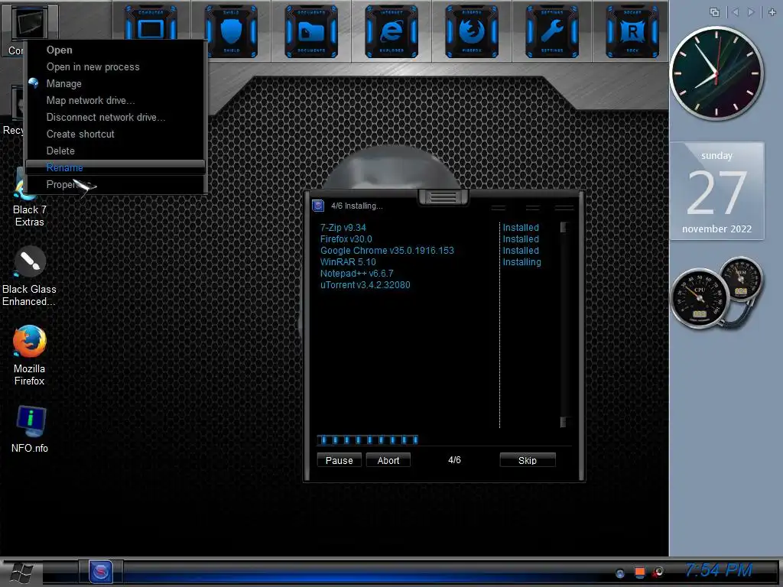Select Rename in the context menu
Viewport: 783px width, 587px height.
coord(115,167)
